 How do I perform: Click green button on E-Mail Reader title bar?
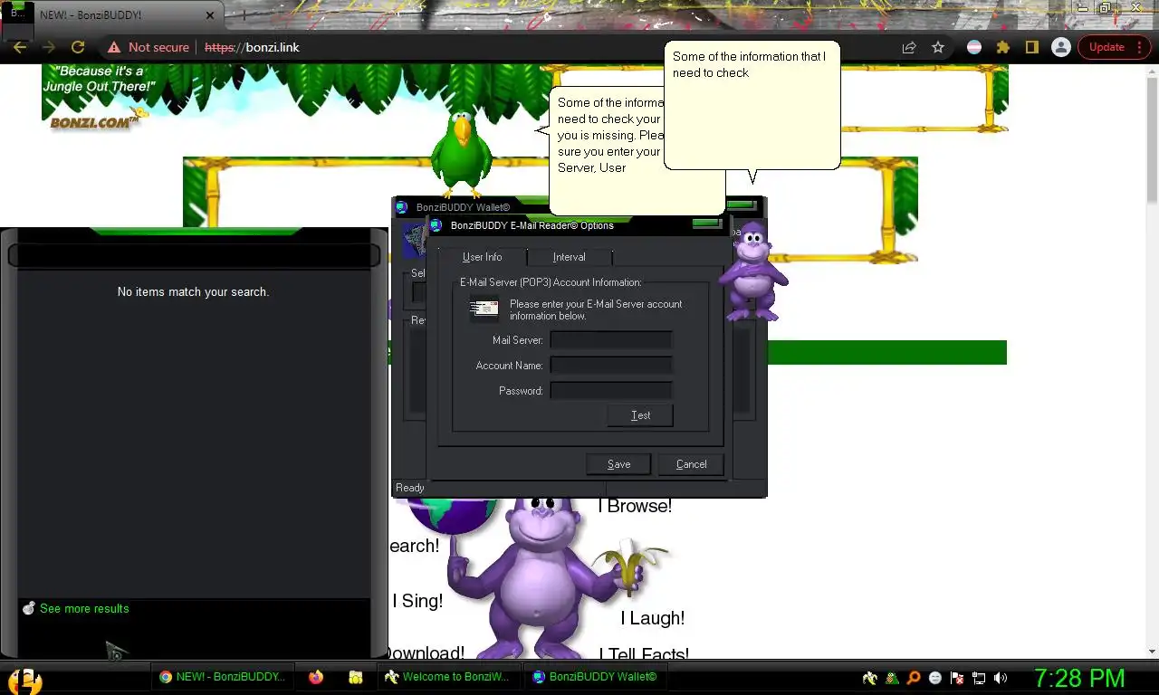(707, 224)
